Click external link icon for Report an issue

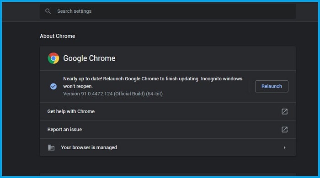[284, 130]
